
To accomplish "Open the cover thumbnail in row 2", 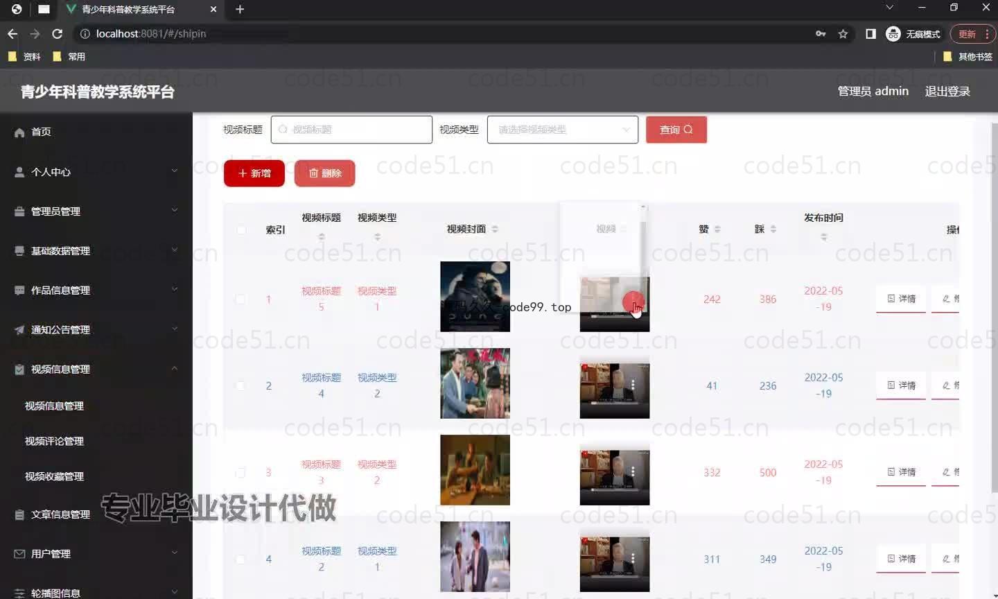I will click(x=475, y=383).
